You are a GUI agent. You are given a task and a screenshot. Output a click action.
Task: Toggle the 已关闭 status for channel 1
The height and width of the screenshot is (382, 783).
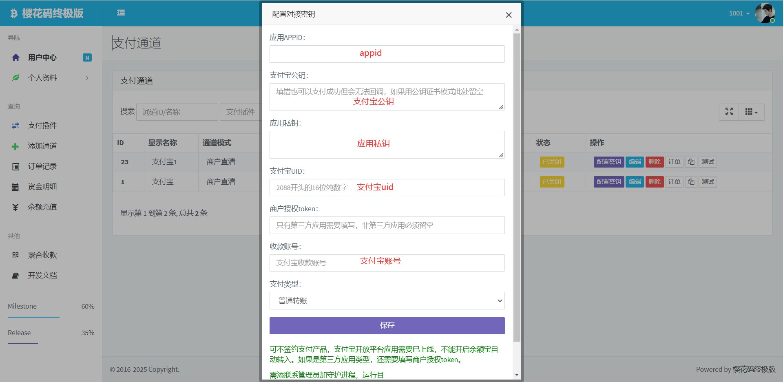click(x=552, y=182)
